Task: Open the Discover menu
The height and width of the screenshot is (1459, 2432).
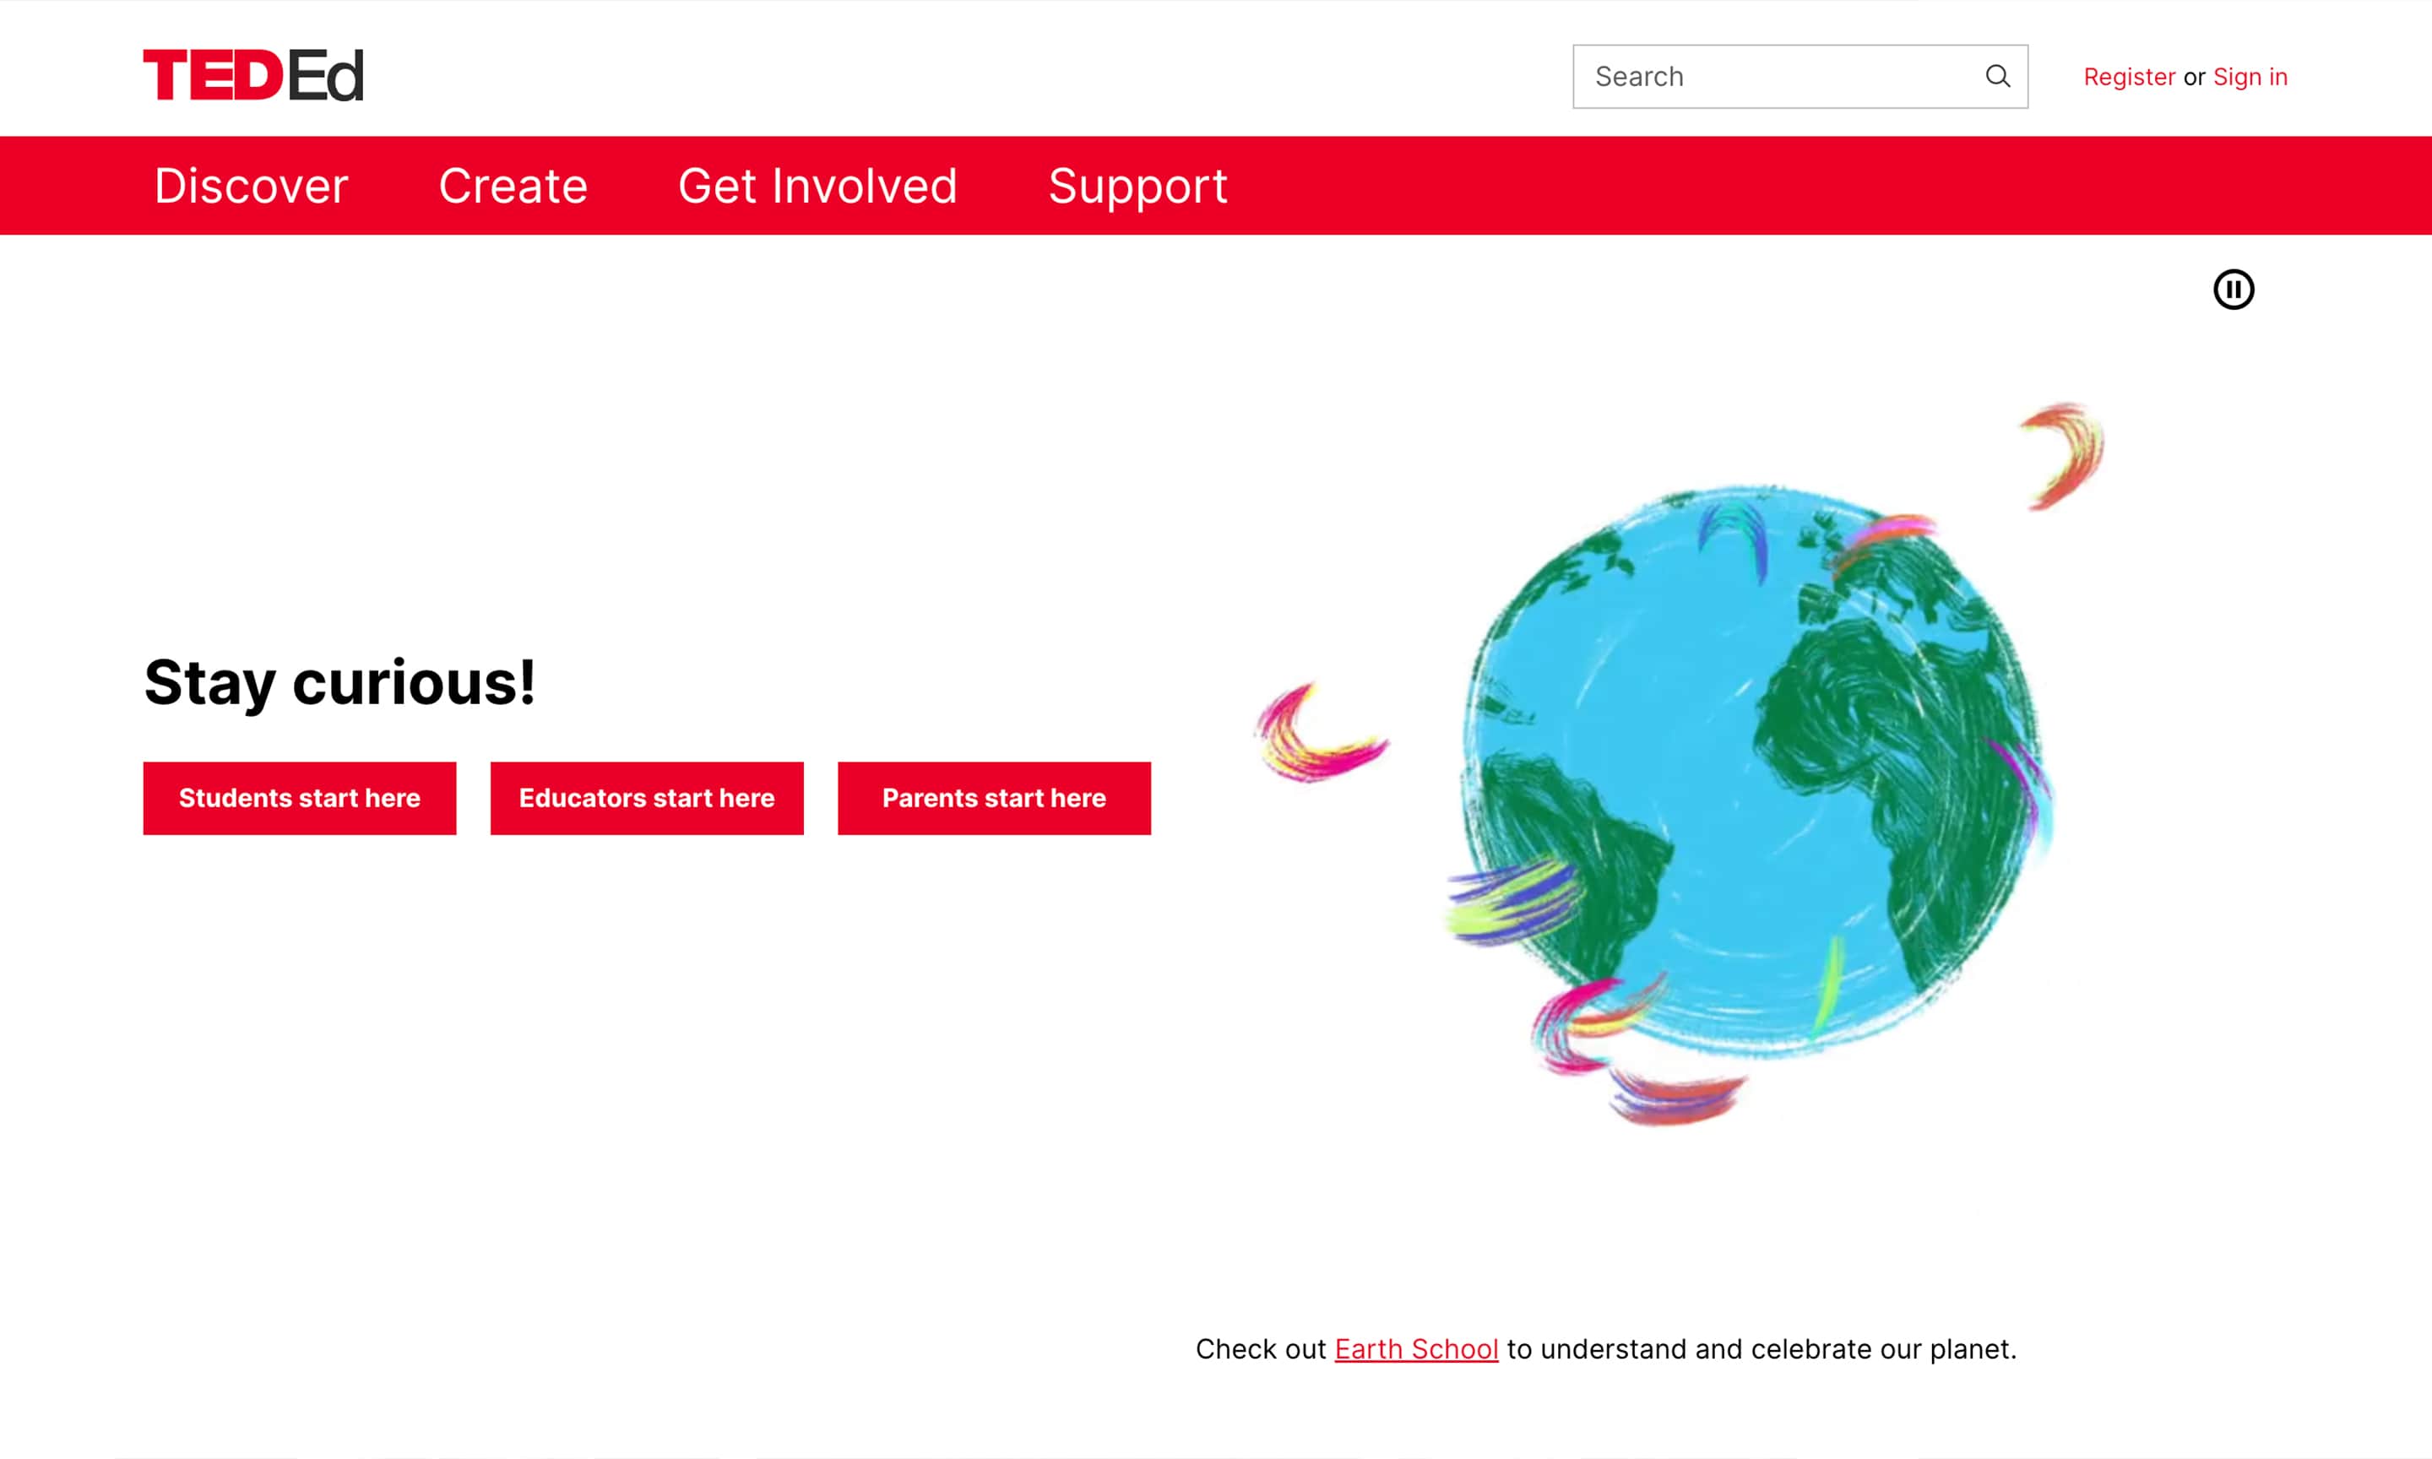Action: point(251,186)
